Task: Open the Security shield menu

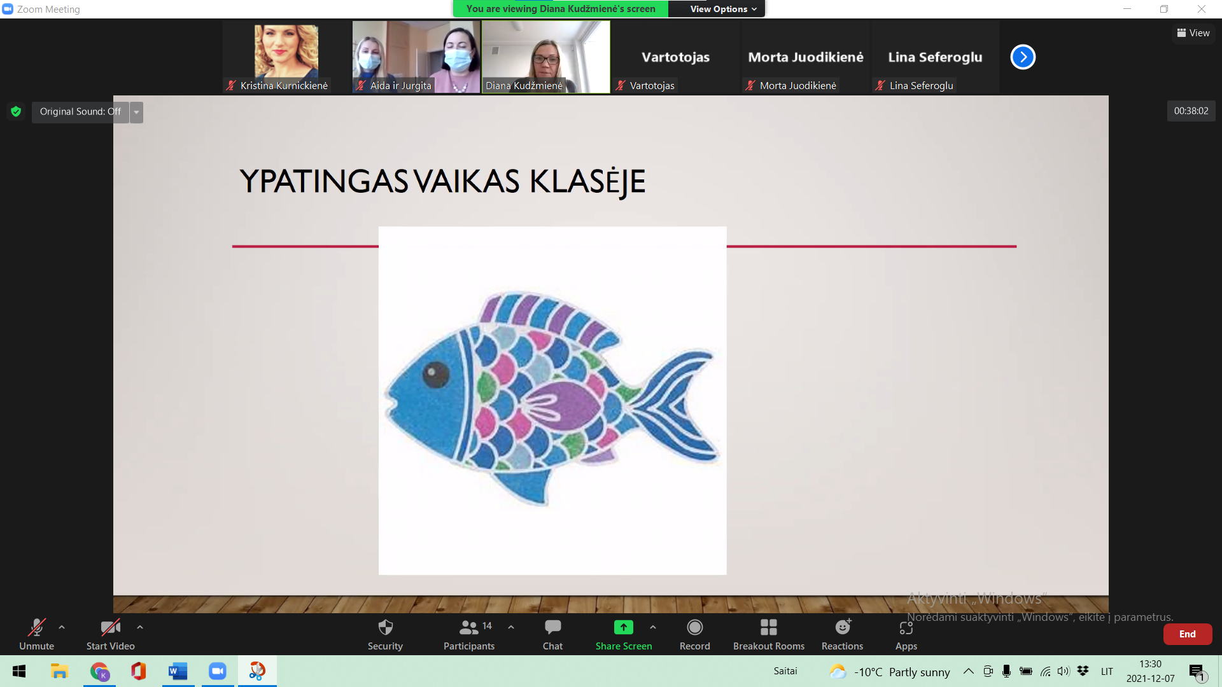Action: tap(385, 634)
